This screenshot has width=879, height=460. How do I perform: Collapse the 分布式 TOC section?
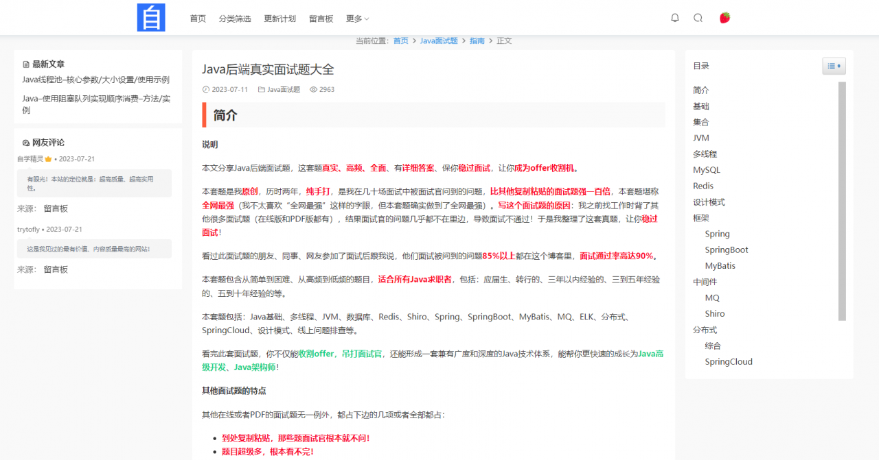[707, 329]
